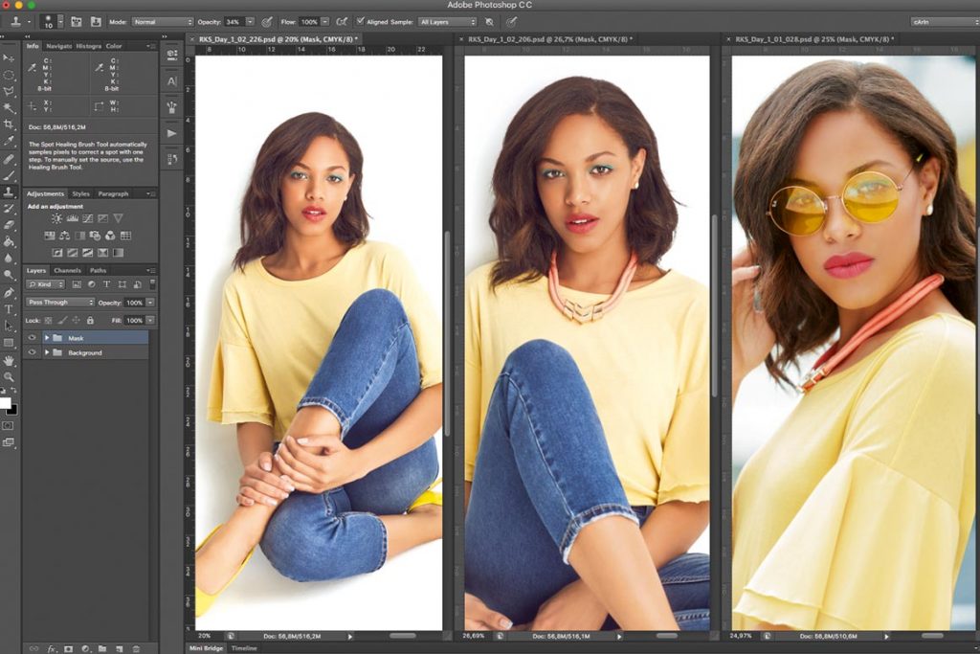The height and width of the screenshot is (654, 980).
Task: Select the Lasso tool
Action: pyautogui.click(x=9, y=91)
